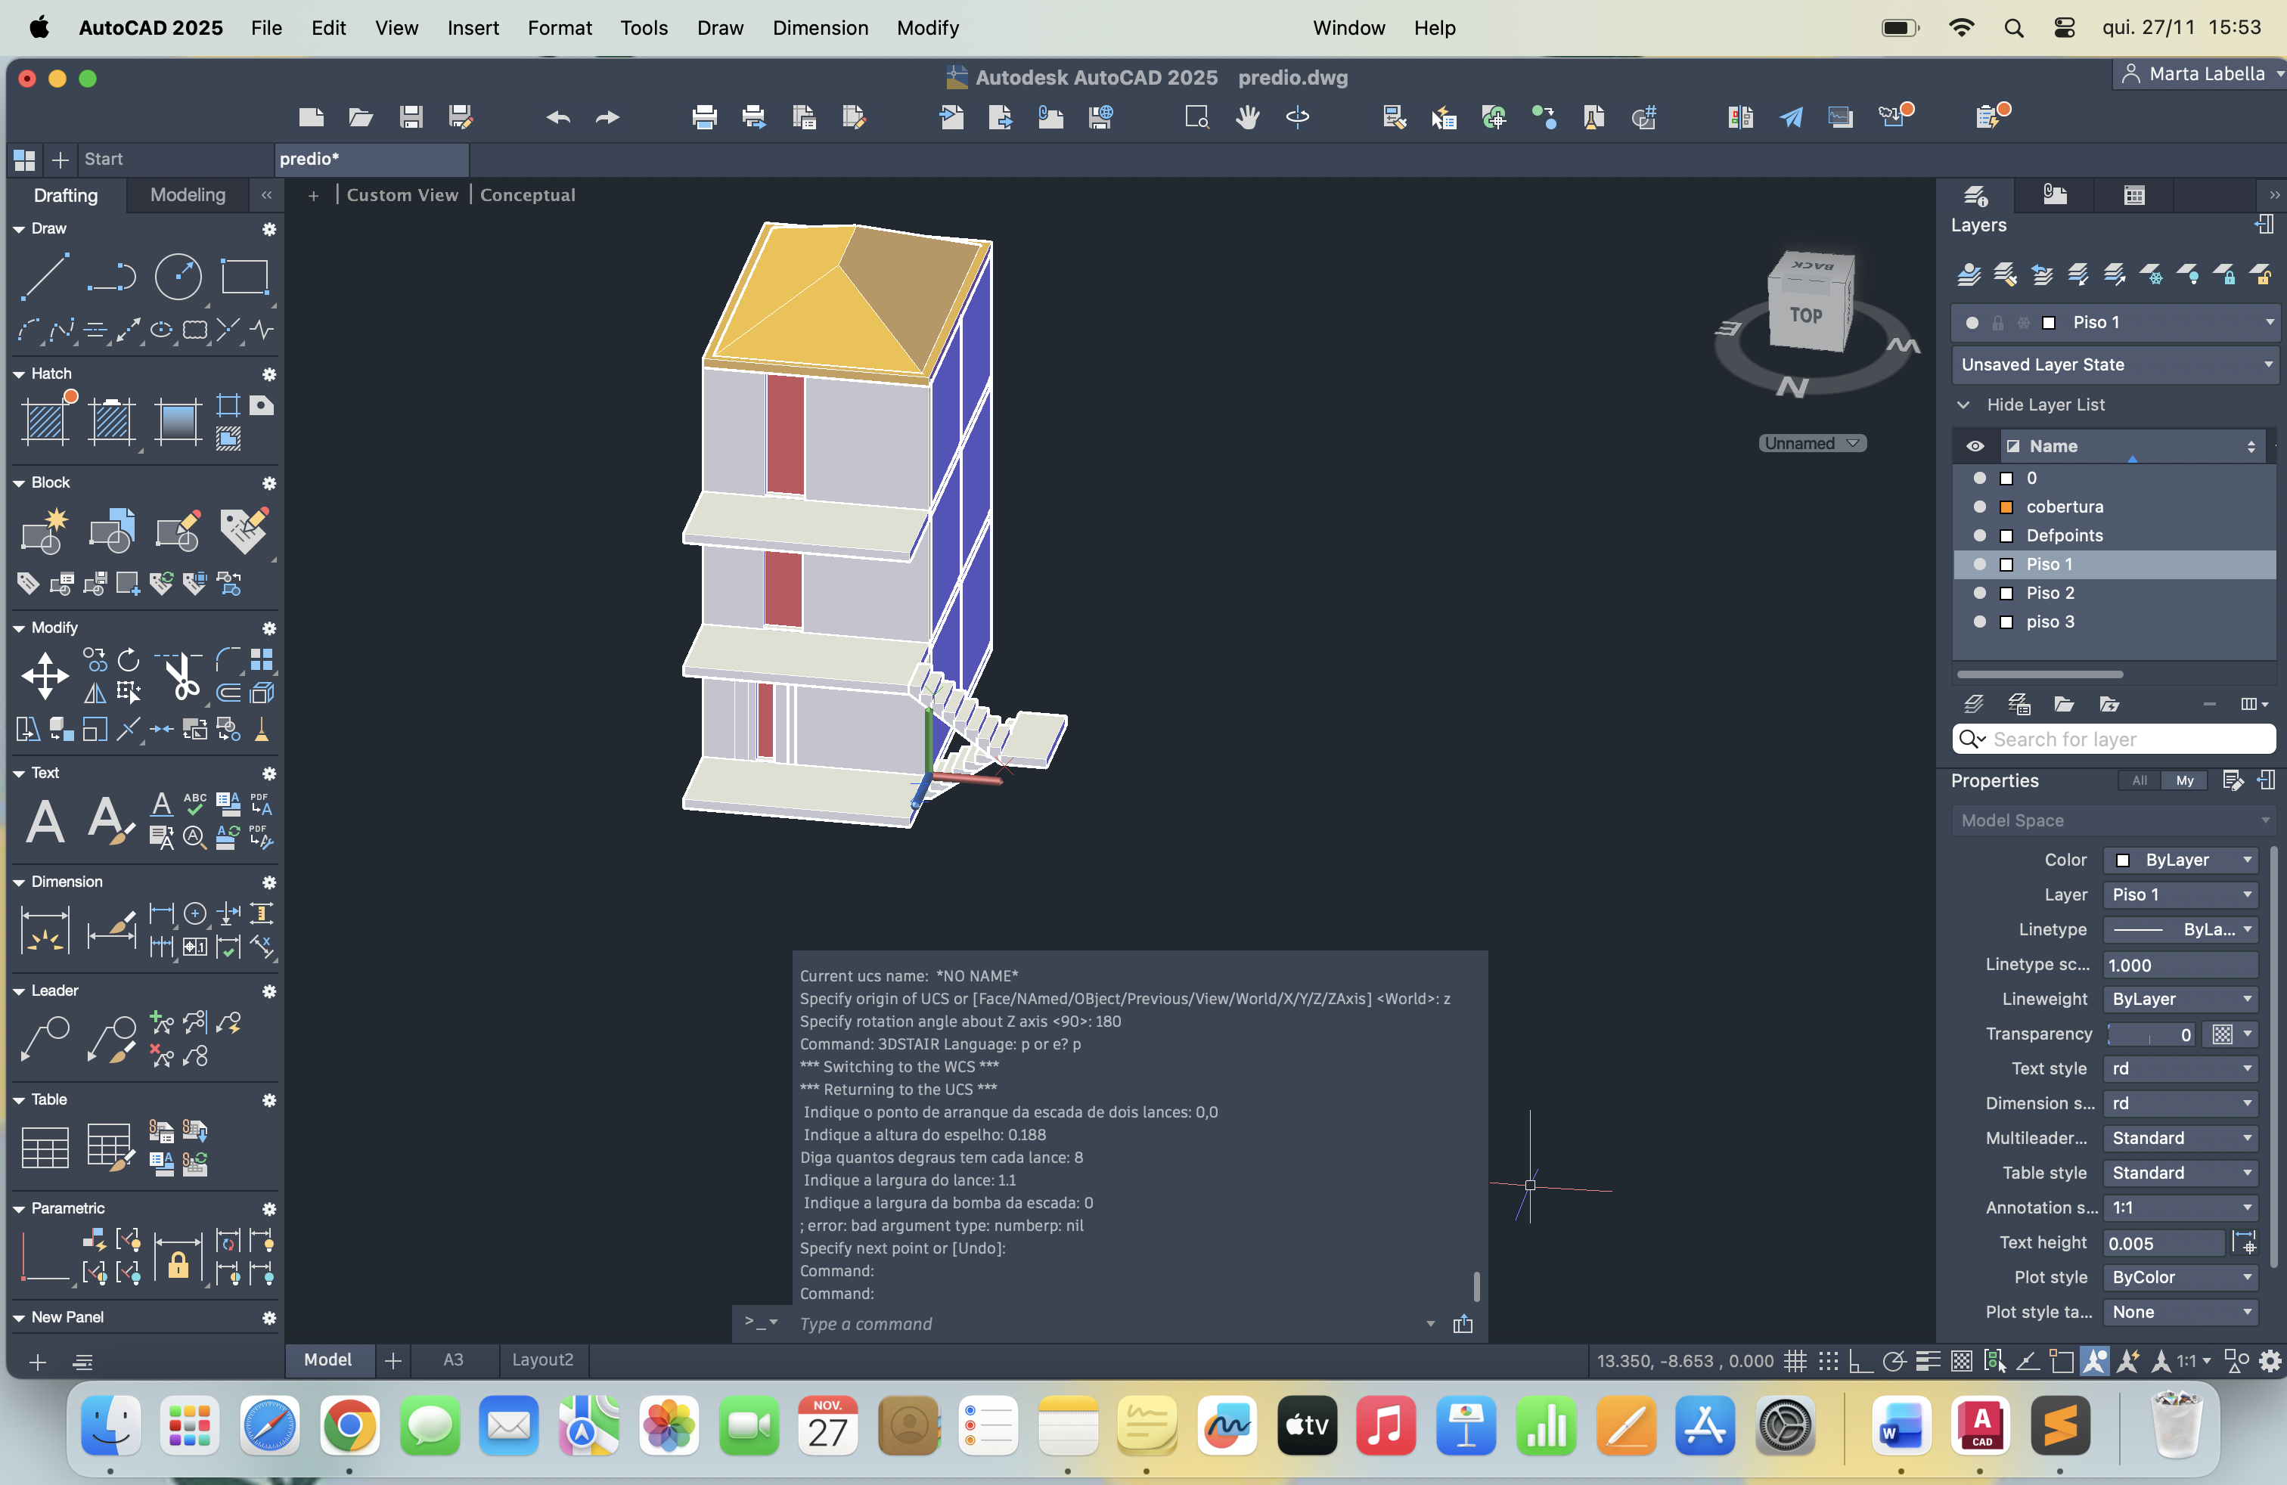Click the Plot printer icon
The height and width of the screenshot is (1485, 2287).
click(x=704, y=117)
